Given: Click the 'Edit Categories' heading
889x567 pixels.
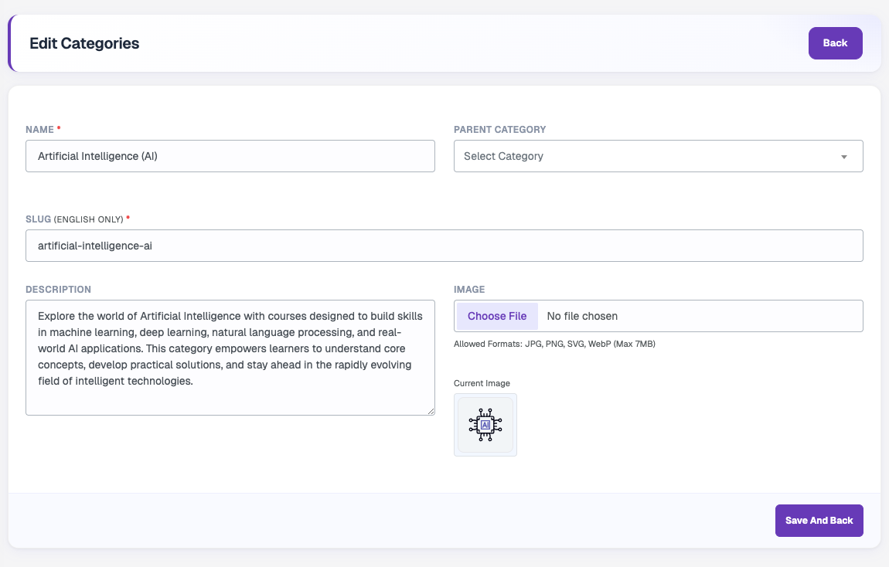Looking at the screenshot, I should (x=84, y=43).
